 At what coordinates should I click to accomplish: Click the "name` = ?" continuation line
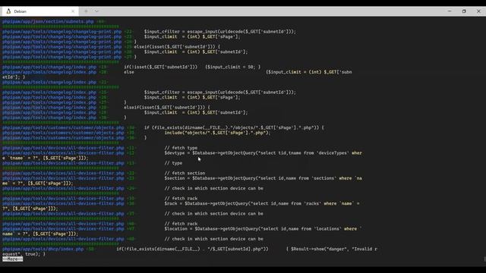coord(40,234)
